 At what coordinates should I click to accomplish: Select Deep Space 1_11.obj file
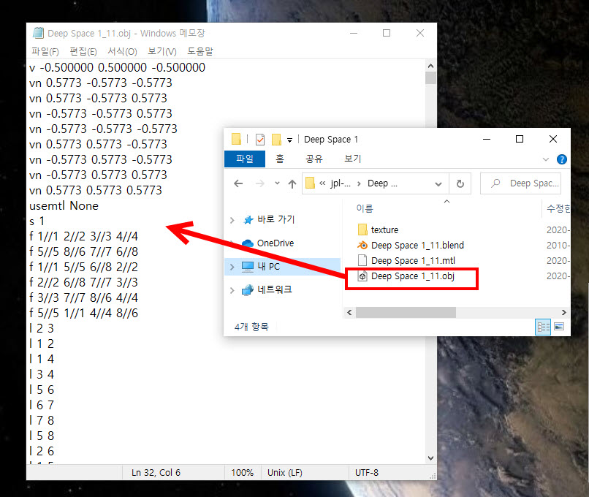click(412, 276)
